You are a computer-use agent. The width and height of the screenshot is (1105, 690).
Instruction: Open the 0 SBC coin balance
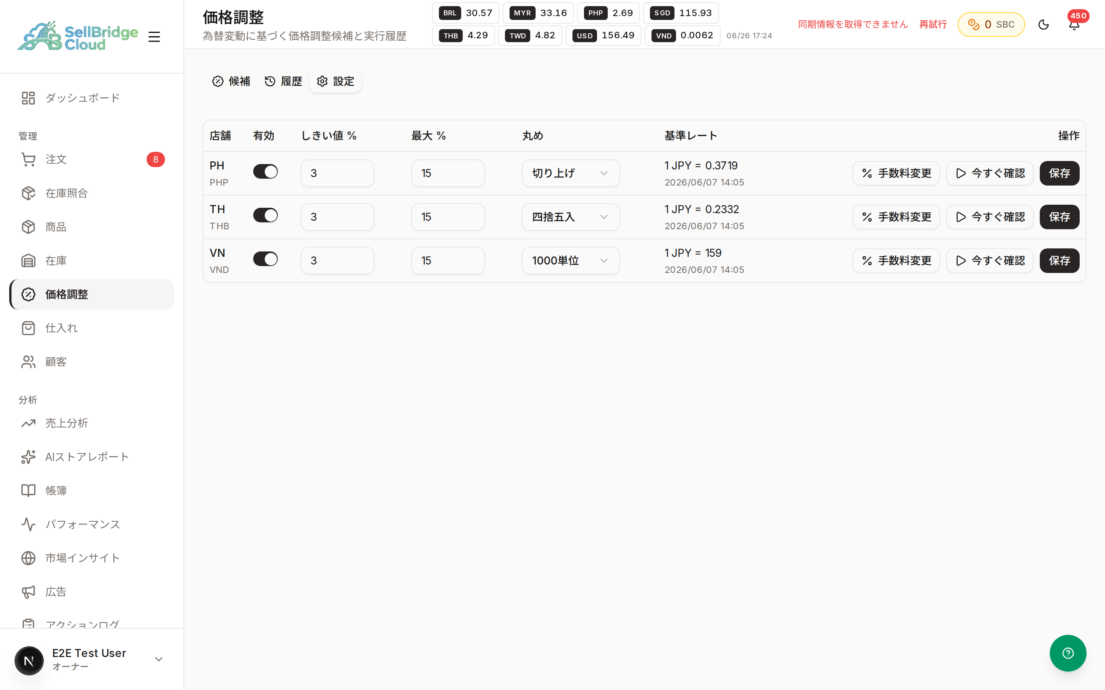tap(991, 24)
